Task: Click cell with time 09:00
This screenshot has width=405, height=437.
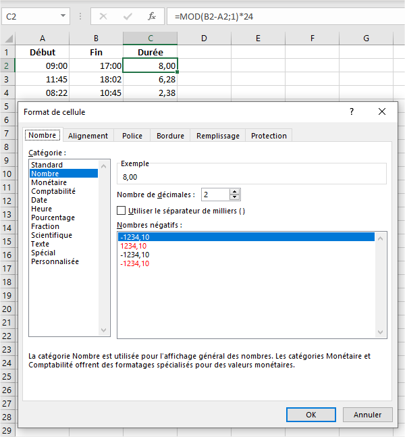Action: click(43, 66)
